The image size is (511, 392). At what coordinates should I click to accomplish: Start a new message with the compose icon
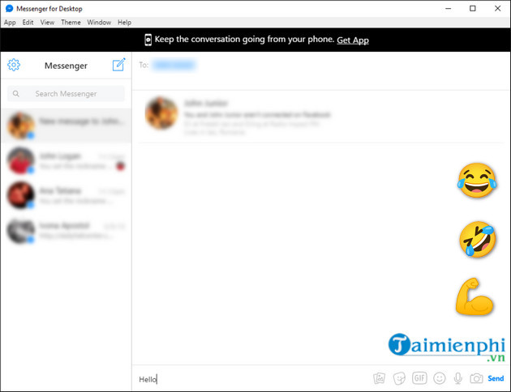pos(118,65)
